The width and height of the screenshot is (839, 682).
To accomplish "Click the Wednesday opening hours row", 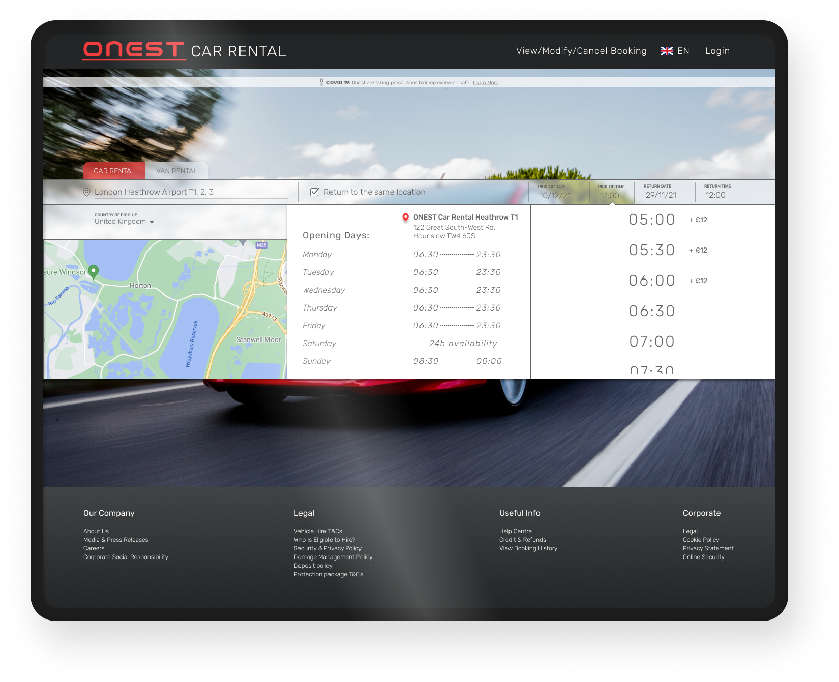I will (402, 290).
